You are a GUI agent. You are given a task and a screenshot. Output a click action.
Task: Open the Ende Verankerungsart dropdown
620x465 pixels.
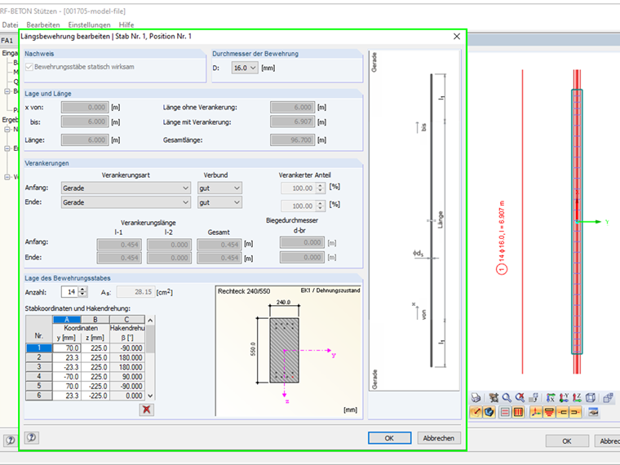[x=126, y=202]
